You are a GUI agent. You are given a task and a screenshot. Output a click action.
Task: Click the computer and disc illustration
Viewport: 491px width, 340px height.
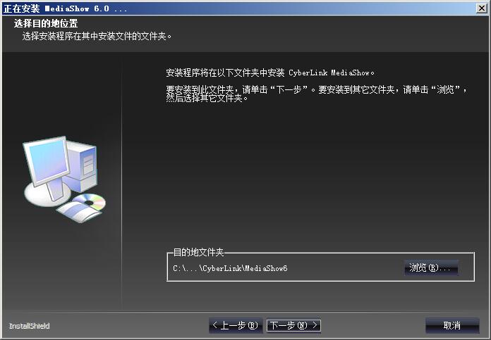(64, 180)
